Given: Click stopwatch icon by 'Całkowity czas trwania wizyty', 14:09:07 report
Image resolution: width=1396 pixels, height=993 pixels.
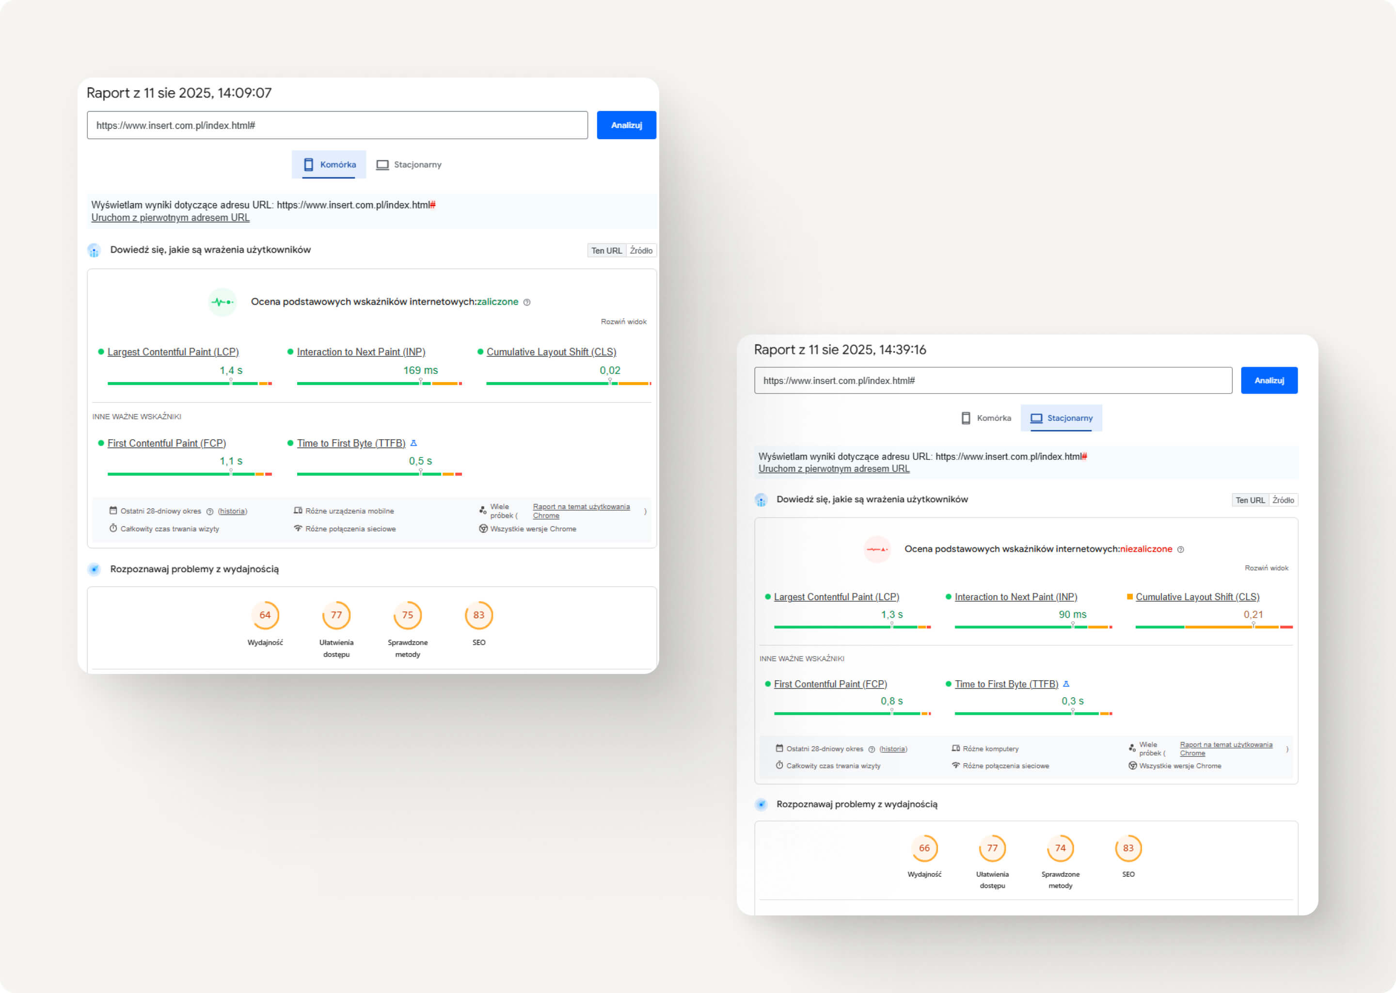Looking at the screenshot, I should click(113, 529).
